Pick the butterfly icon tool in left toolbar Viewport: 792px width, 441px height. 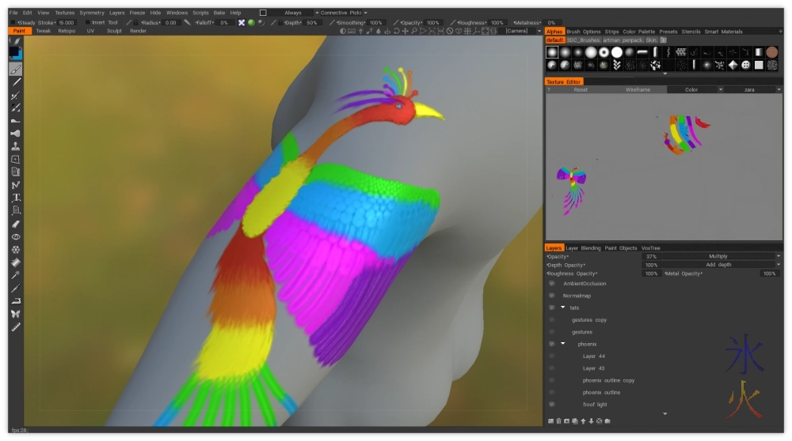click(16, 314)
